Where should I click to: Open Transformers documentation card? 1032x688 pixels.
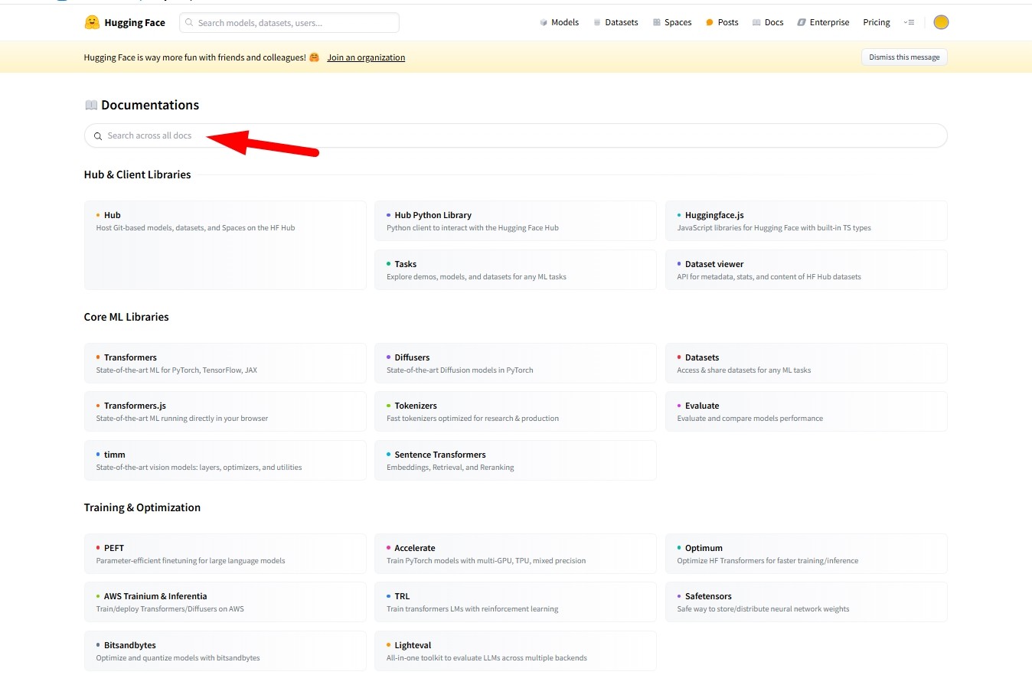225,363
